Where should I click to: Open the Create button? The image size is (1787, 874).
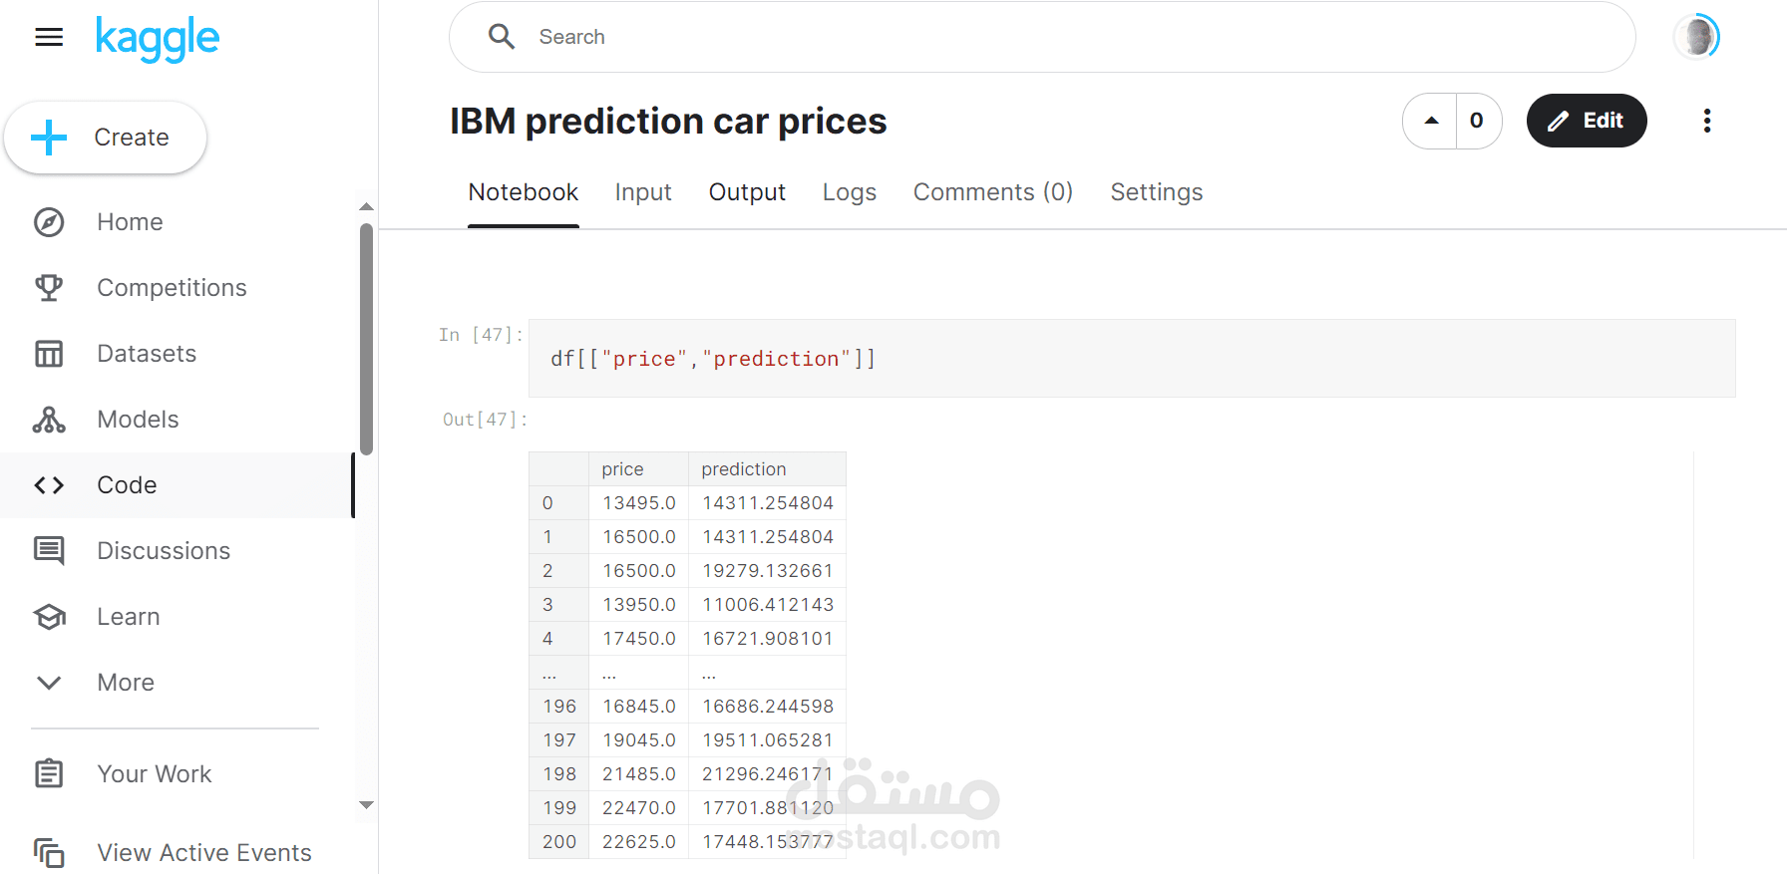105,137
